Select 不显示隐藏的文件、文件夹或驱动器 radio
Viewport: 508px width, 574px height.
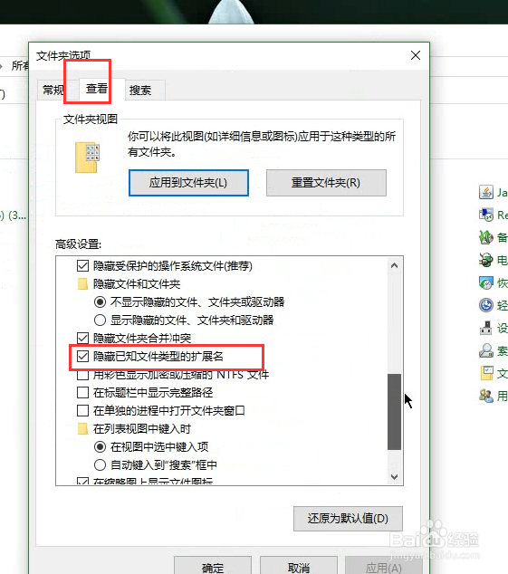pyautogui.click(x=100, y=302)
